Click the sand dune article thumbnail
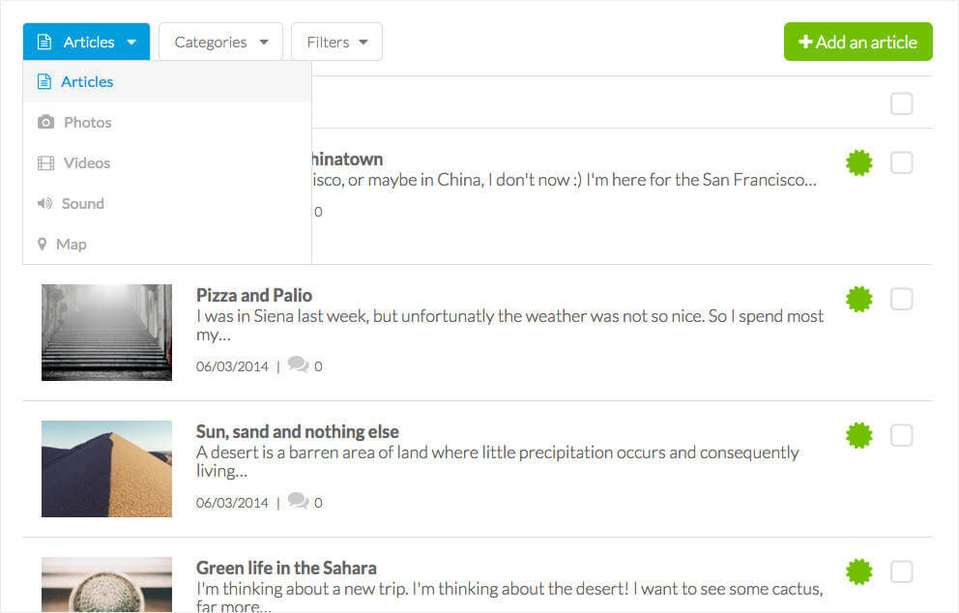Image resolution: width=959 pixels, height=613 pixels. pos(106,469)
